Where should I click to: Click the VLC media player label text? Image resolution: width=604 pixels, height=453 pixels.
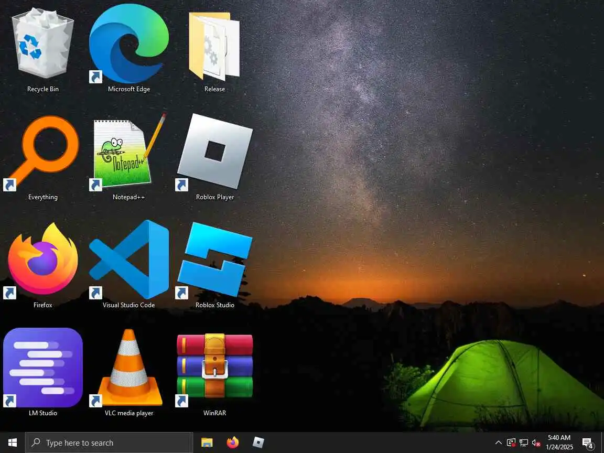128,413
